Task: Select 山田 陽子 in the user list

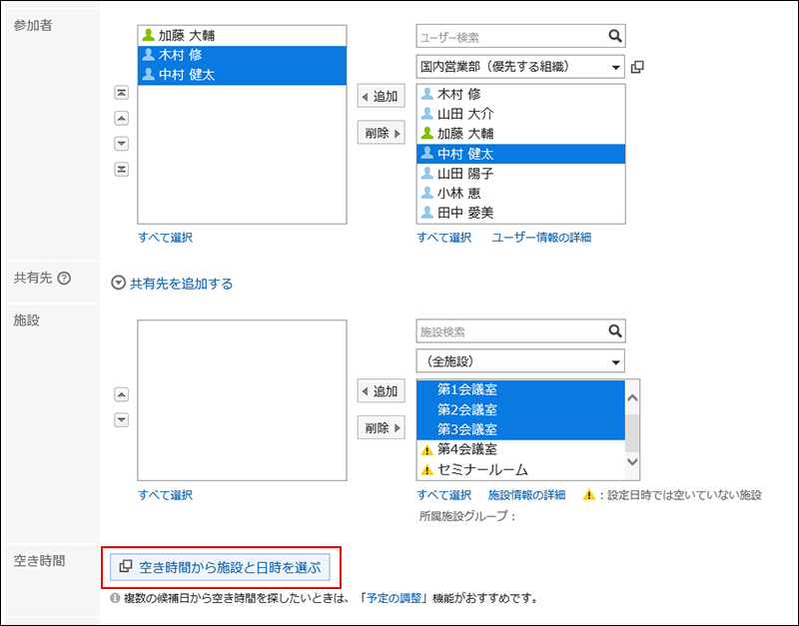Action: click(x=464, y=174)
